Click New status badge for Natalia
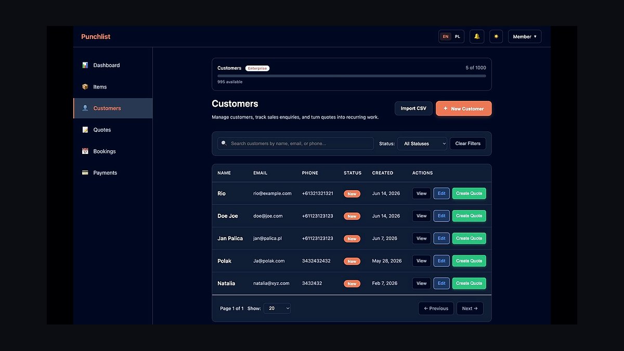Image resolution: width=624 pixels, height=351 pixels. pos(352,284)
